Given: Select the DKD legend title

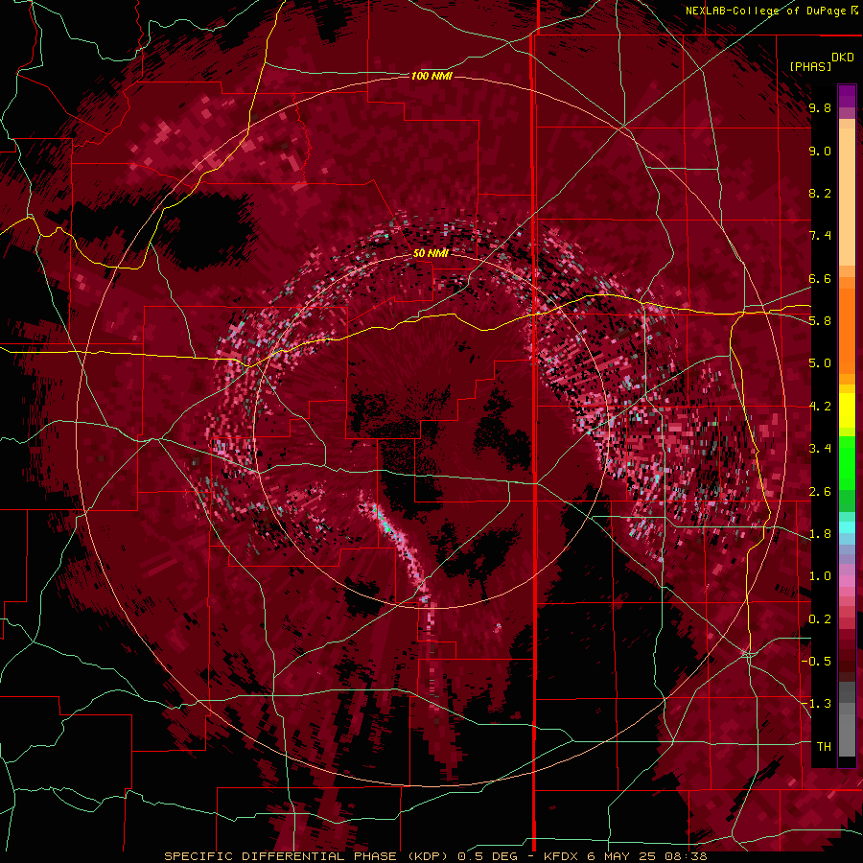Looking at the screenshot, I should pyautogui.click(x=843, y=58).
